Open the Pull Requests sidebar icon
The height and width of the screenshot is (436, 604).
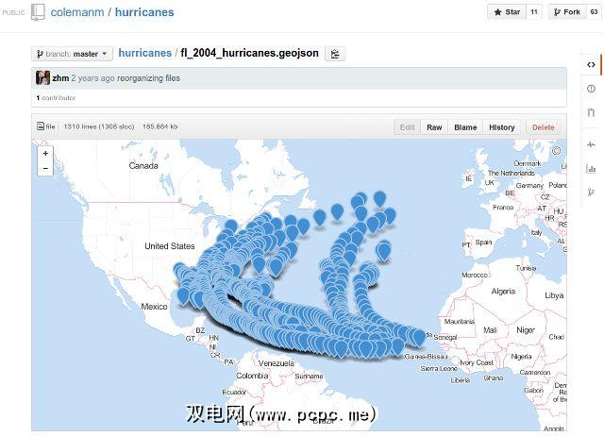[x=591, y=112]
